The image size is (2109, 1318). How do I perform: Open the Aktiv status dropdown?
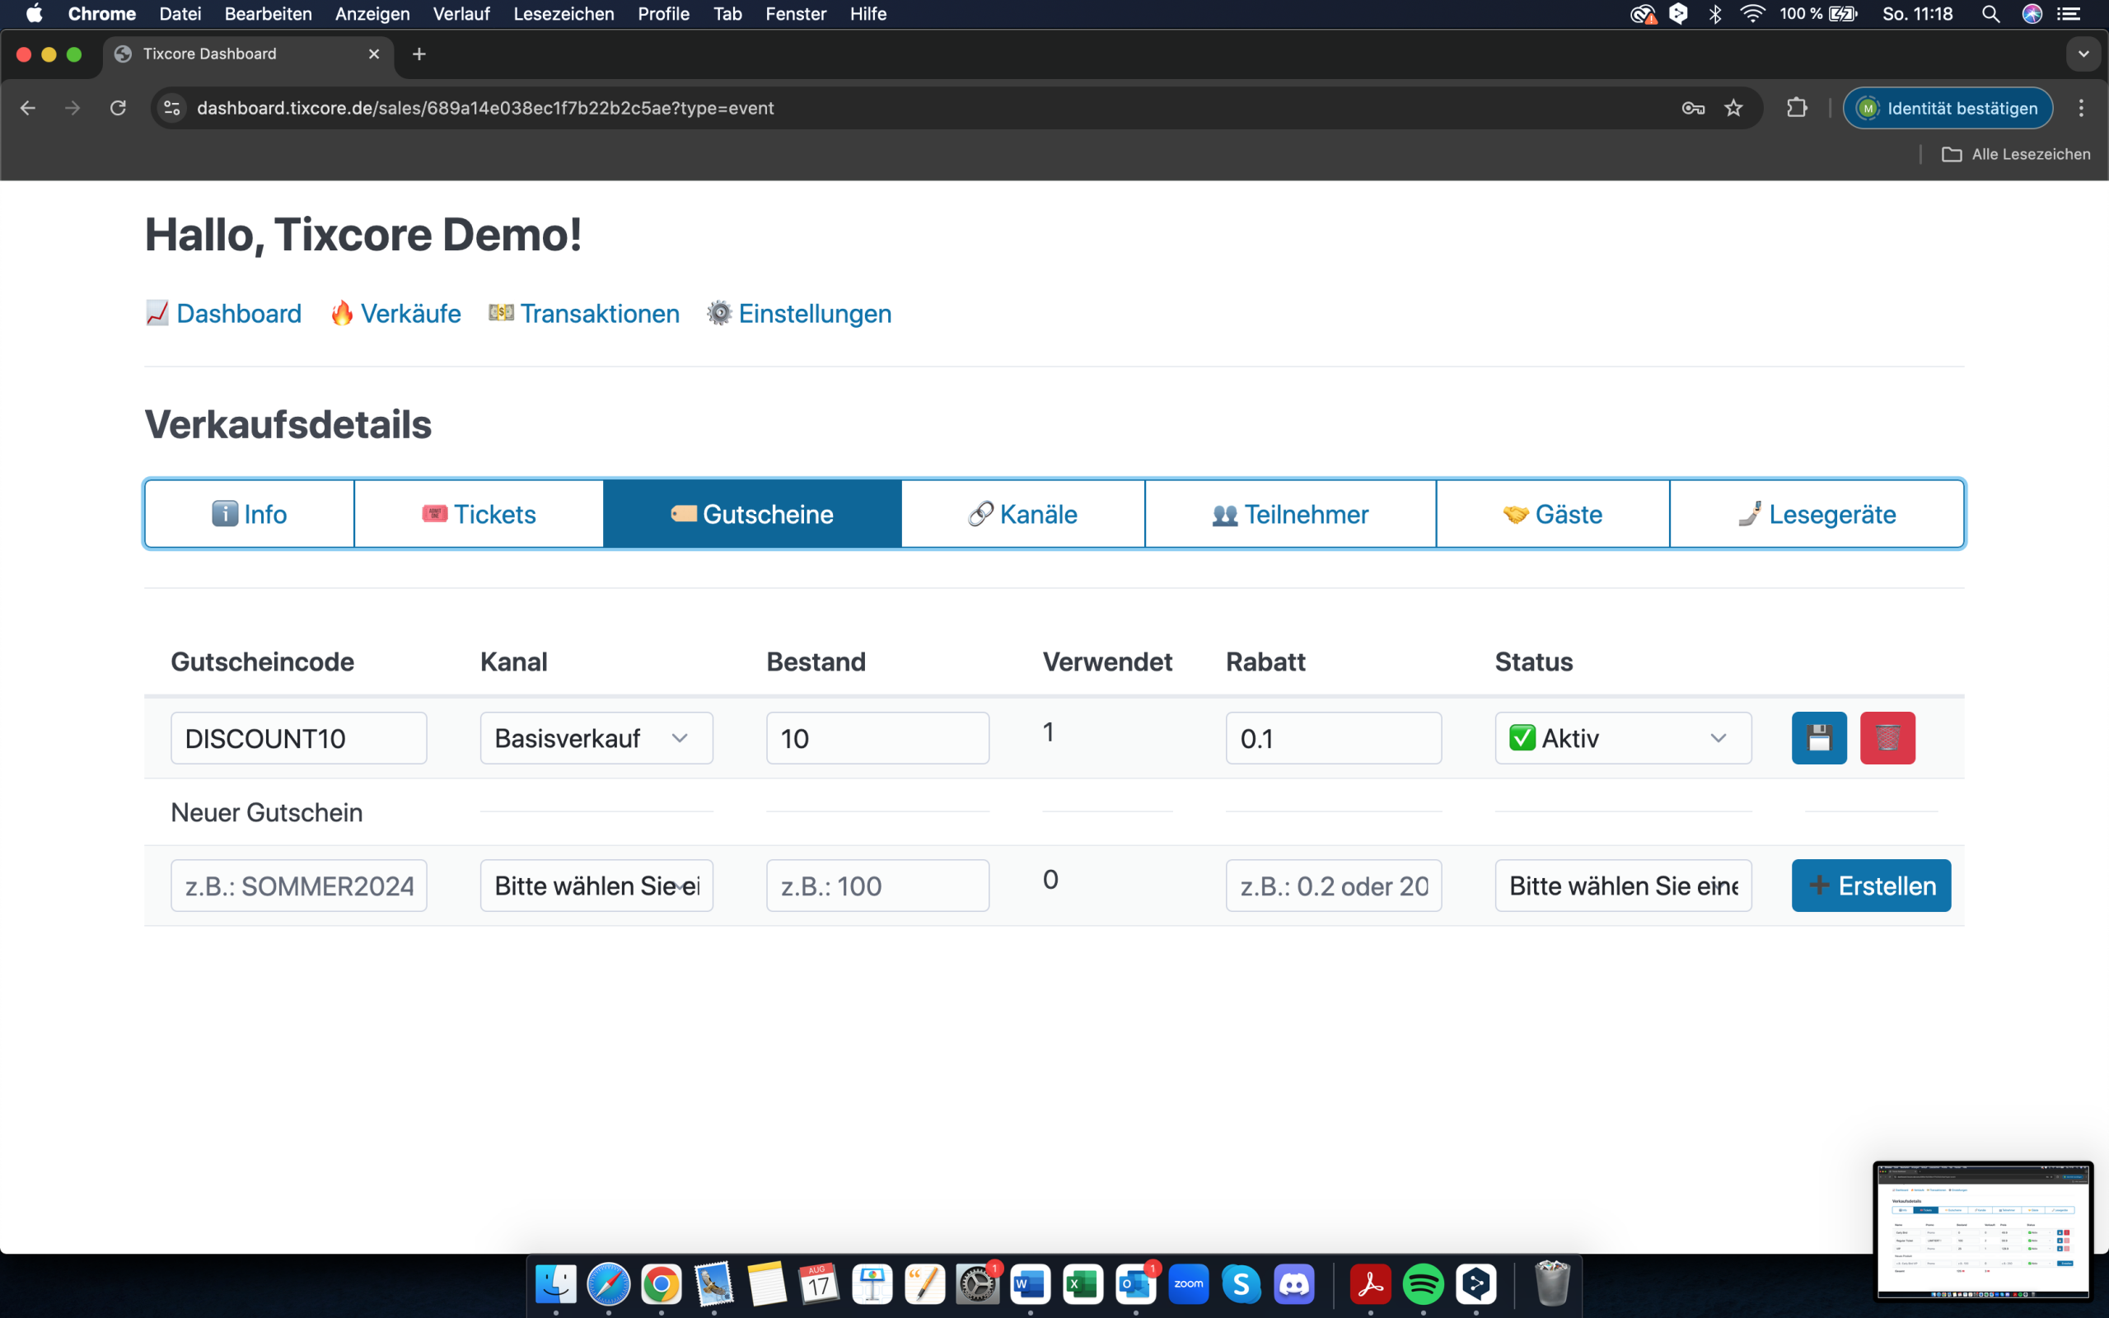point(1622,737)
